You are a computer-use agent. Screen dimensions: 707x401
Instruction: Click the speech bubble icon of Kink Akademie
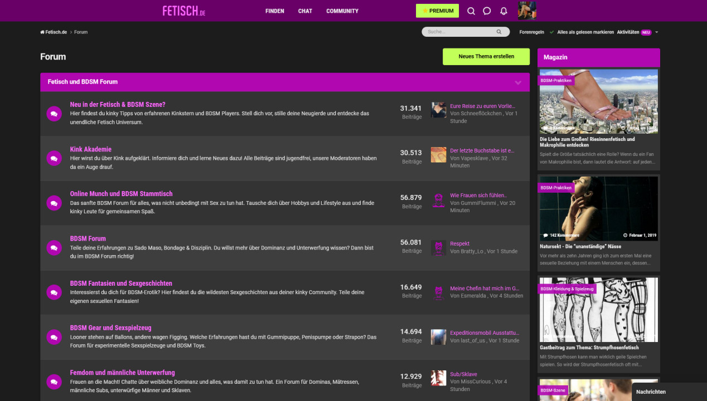tap(54, 158)
